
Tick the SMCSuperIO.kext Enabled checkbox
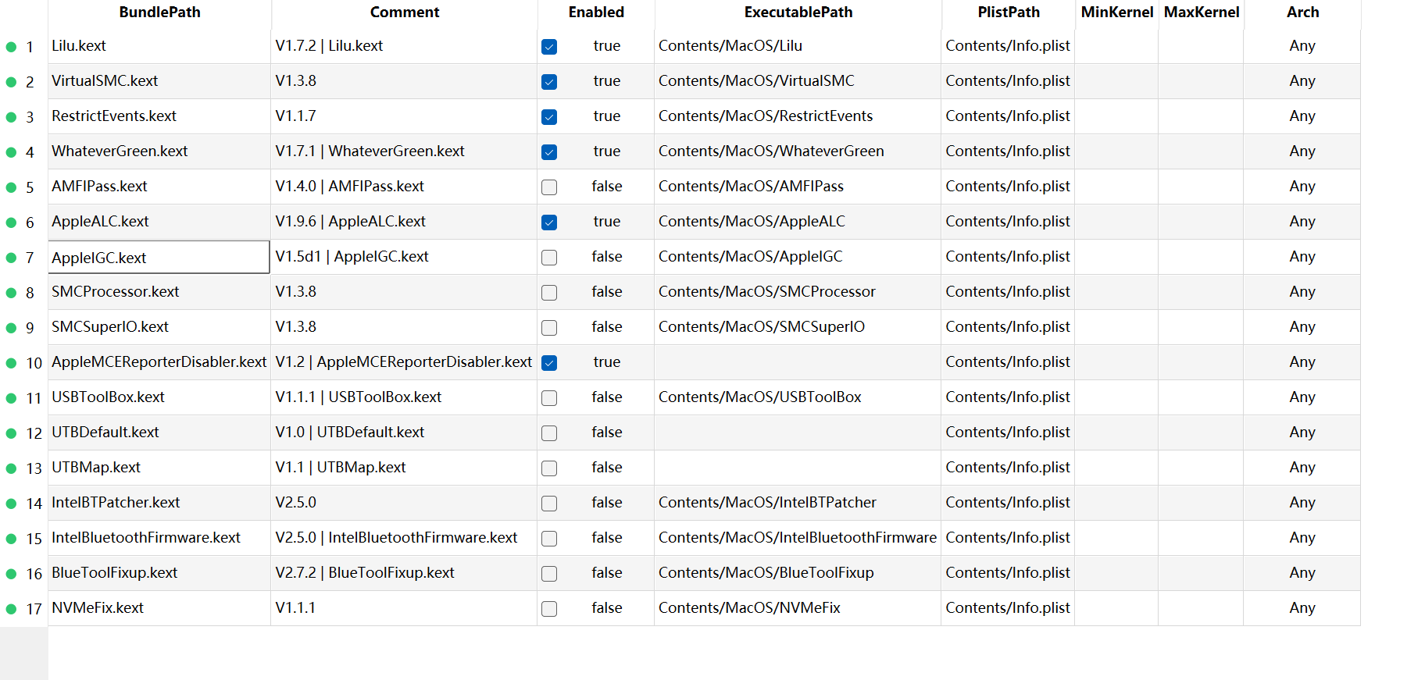(549, 328)
